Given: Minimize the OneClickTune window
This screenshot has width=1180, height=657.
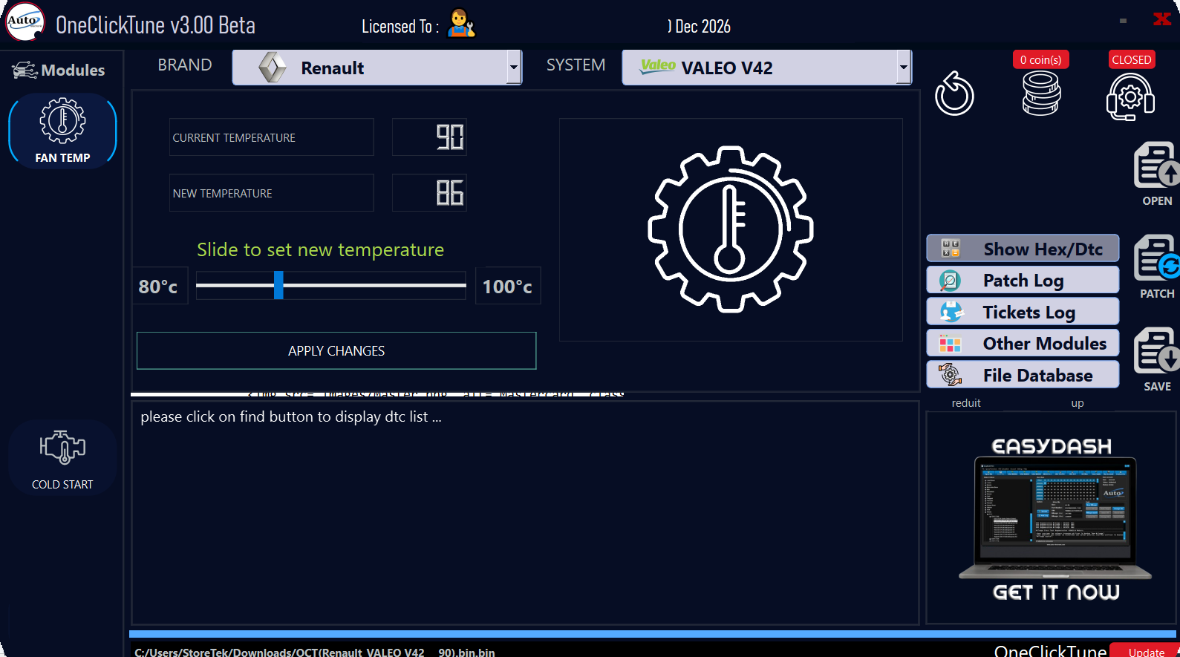Looking at the screenshot, I should 1123,21.
